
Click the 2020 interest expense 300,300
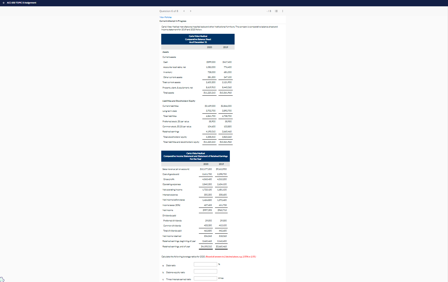[x=208, y=195]
